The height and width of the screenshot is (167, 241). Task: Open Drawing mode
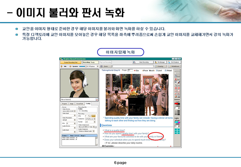(161, 66)
